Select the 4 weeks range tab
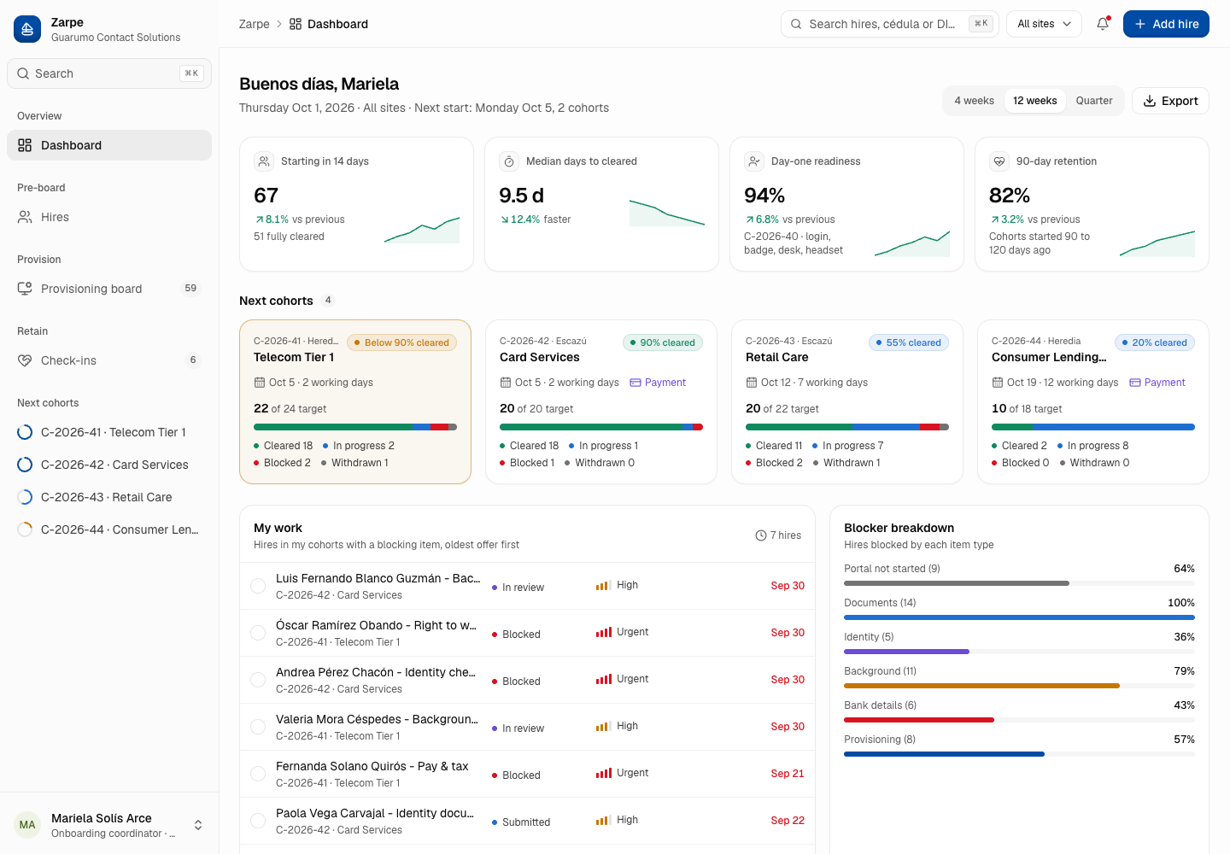The width and height of the screenshot is (1230, 854). 974,101
